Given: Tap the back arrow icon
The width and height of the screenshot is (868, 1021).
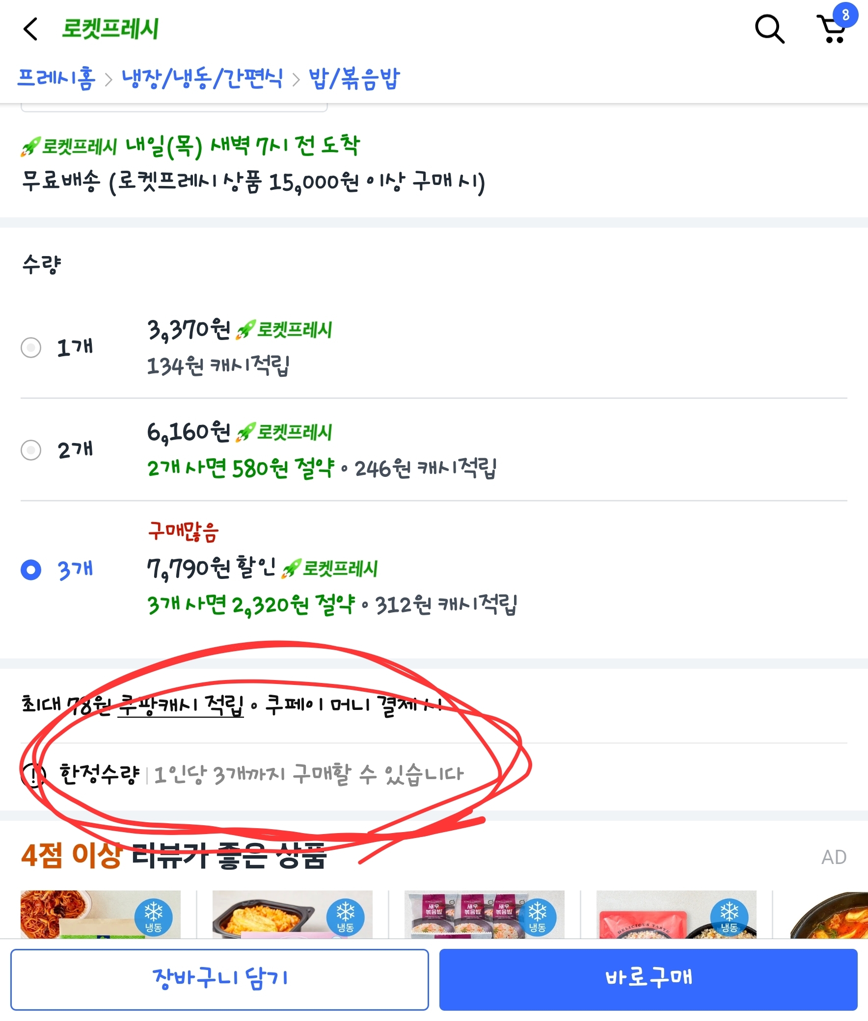Looking at the screenshot, I should (x=30, y=29).
